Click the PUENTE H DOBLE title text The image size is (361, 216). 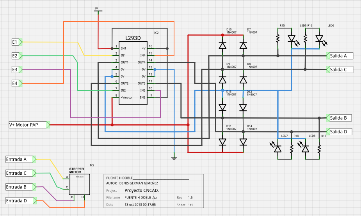tap(119, 178)
